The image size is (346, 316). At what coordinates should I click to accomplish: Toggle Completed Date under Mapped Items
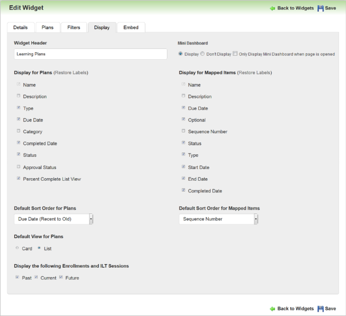[x=183, y=190]
